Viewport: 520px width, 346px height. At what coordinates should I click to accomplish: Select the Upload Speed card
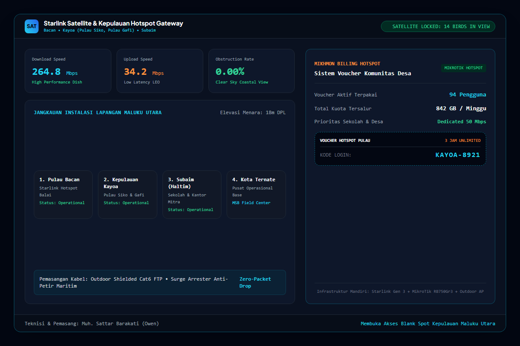coord(160,71)
